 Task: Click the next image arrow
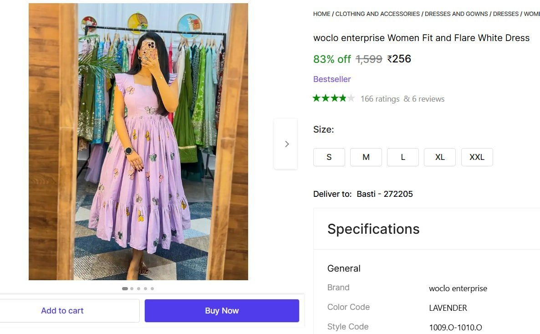coord(286,144)
